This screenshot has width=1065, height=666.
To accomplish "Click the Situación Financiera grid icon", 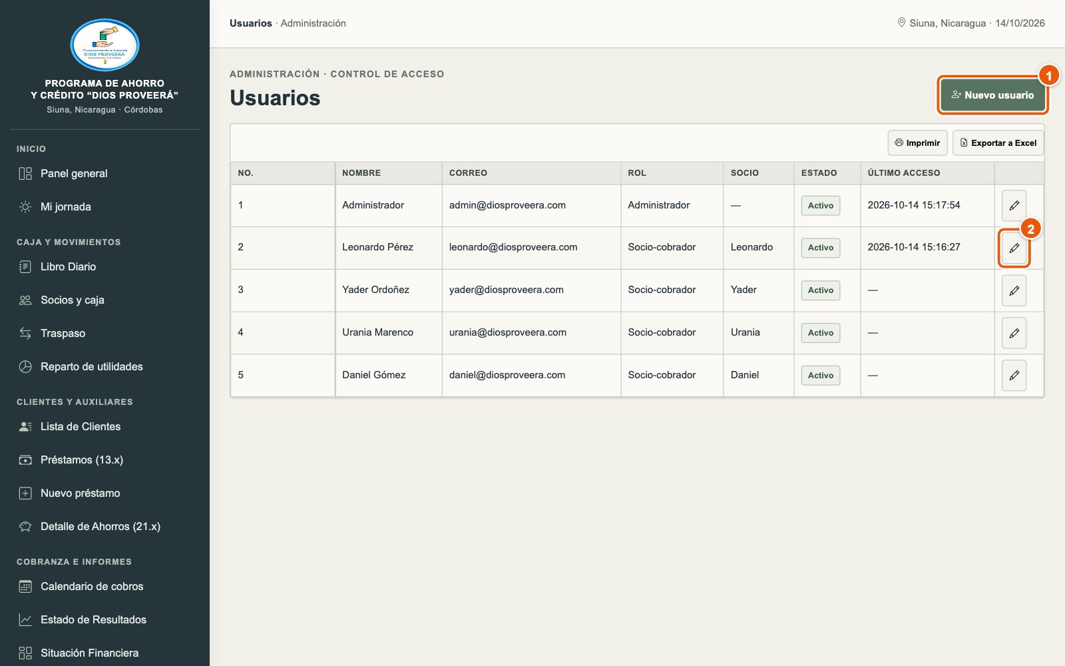I will pyautogui.click(x=25, y=653).
